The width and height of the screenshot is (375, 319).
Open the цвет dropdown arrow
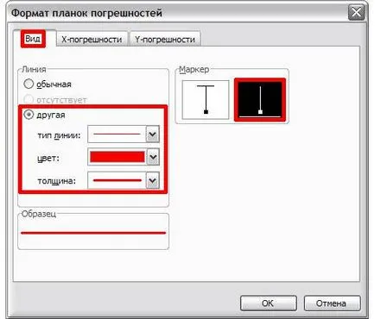[x=153, y=157]
